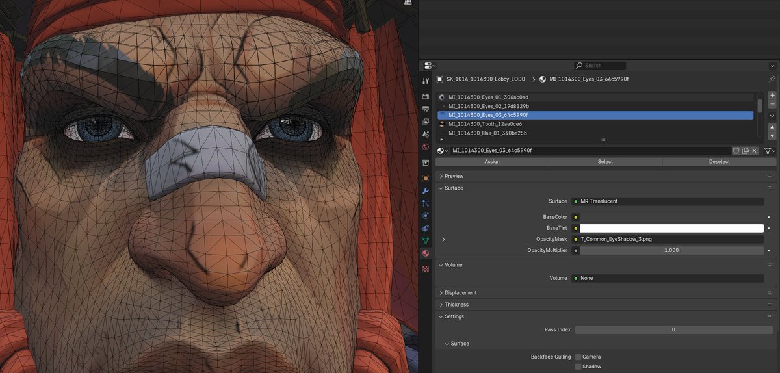The width and height of the screenshot is (780, 373).
Task: Open the Tool properties tab
Action: [x=426, y=81]
